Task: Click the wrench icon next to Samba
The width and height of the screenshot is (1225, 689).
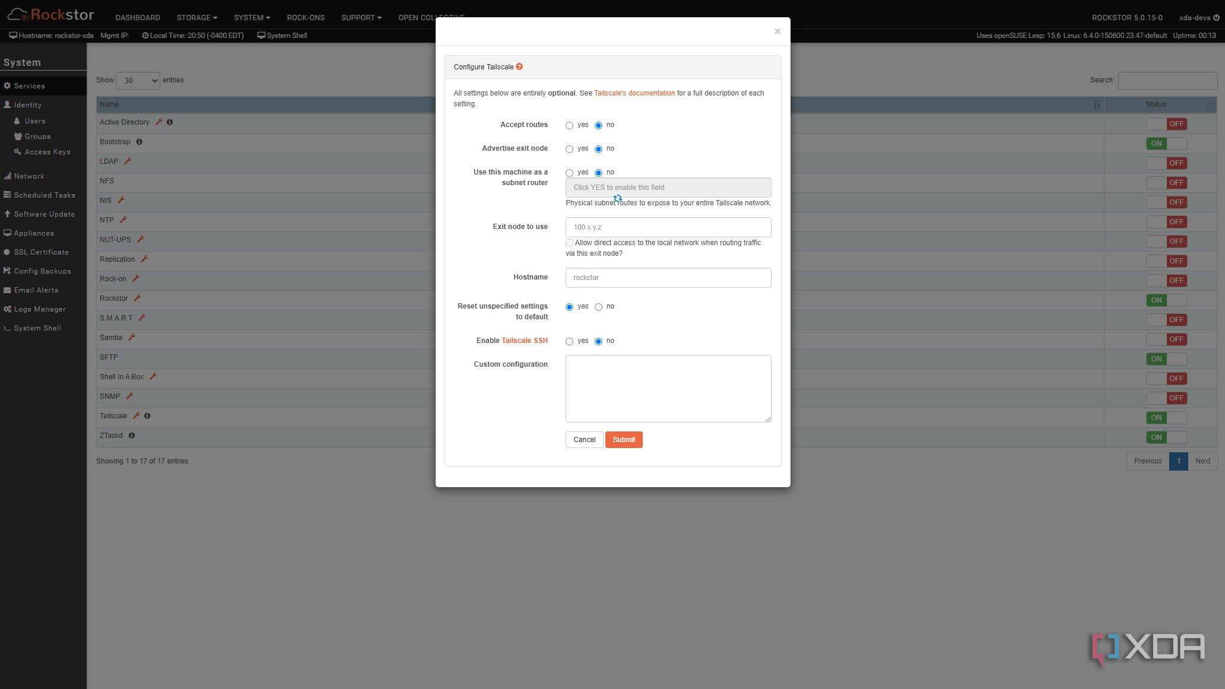Action: pyautogui.click(x=132, y=337)
